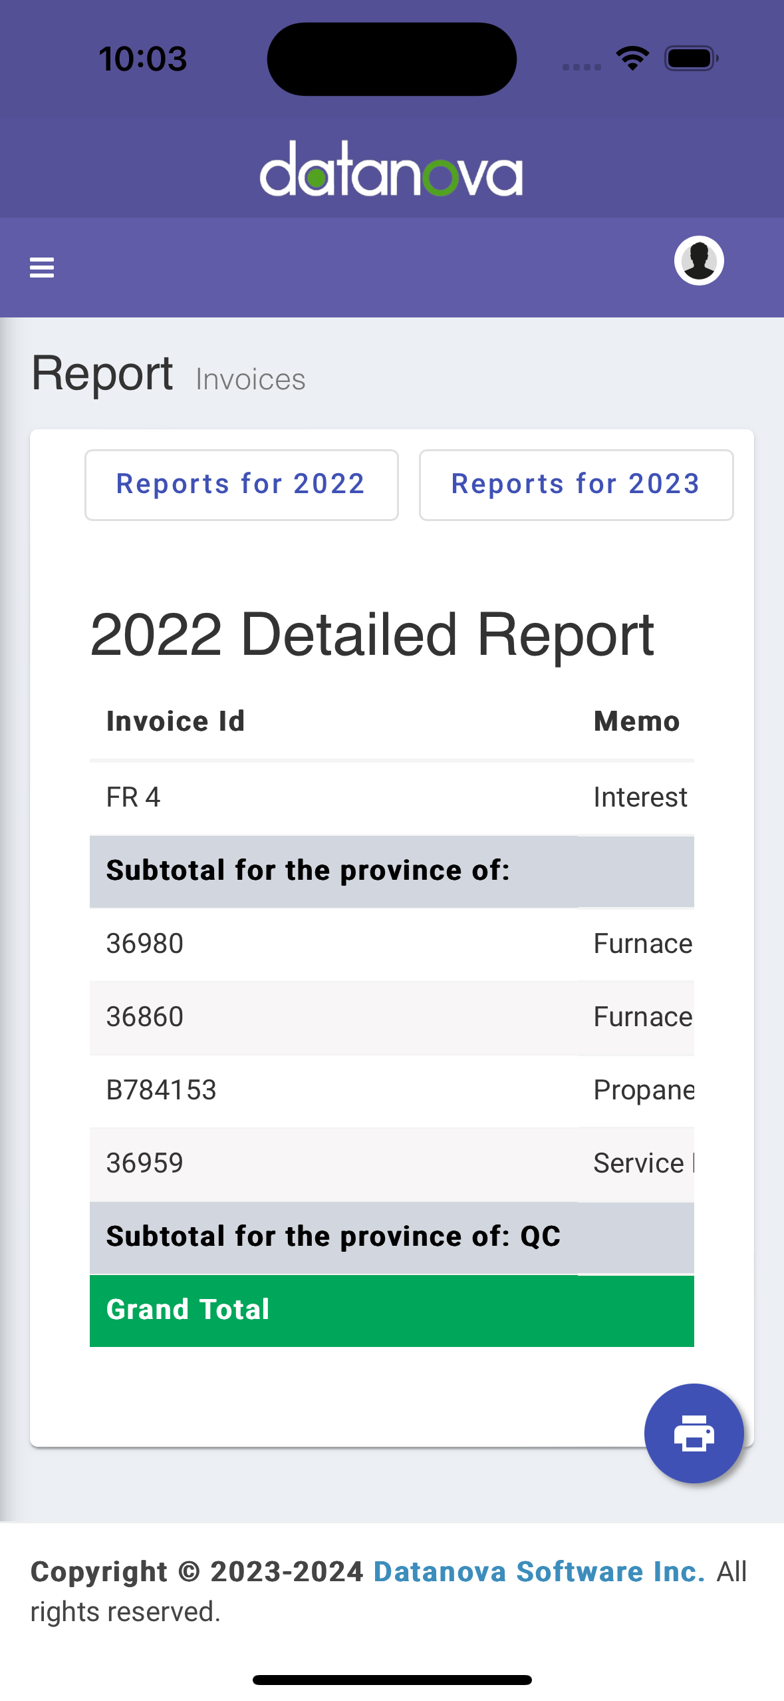Screen dimensions: 784x1701
Task: Select invoice row B784153
Action: pyautogui.click(x=392, y=1090)
